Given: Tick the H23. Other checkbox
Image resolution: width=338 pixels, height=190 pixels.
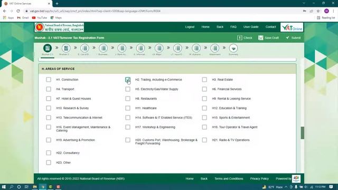Looking at the screenshot, I should 49,163.
